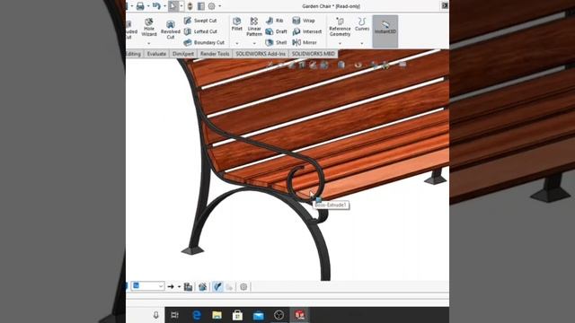Click the Print icon in the top toolbar

pos(140,6)
